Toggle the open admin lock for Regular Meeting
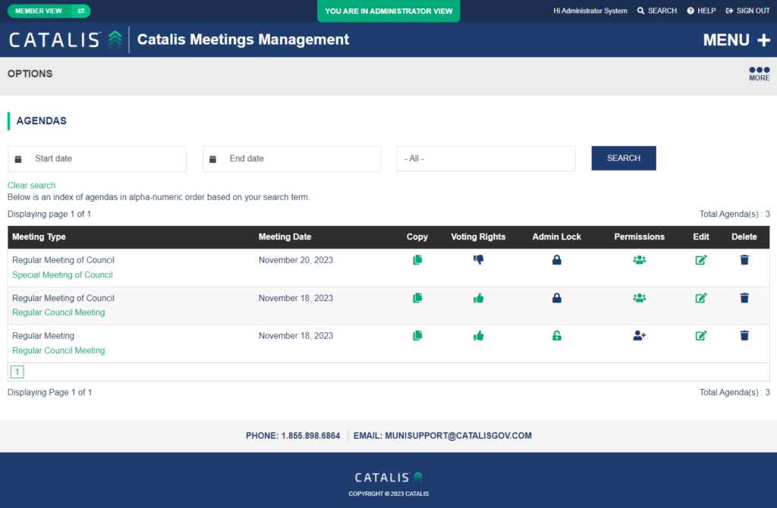The width and height of the screenshot is (777, 508). coord(557,336)
